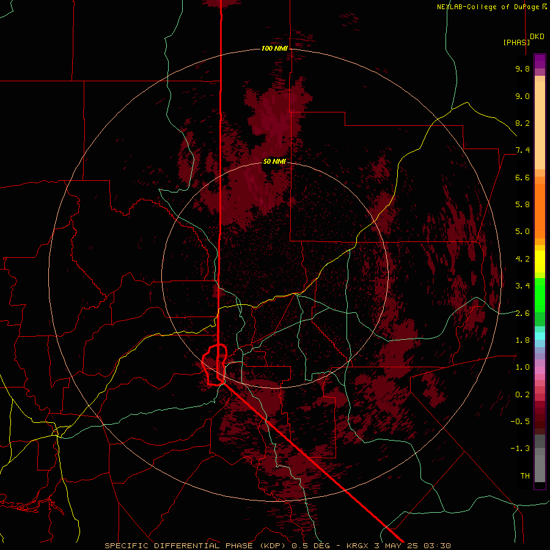Select the 50 NMI range ring label

click(x=274, y=161)
